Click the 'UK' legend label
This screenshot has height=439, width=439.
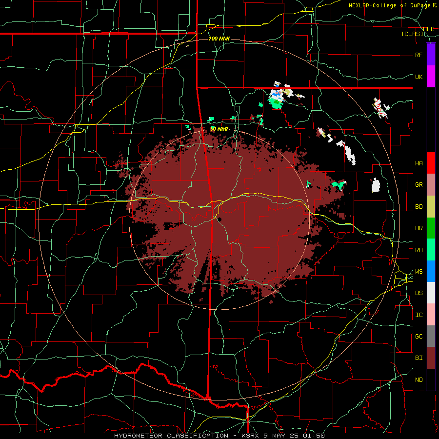pos(419,77)
